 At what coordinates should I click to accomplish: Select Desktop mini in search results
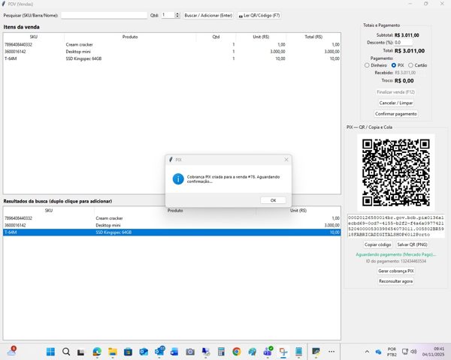107,225
